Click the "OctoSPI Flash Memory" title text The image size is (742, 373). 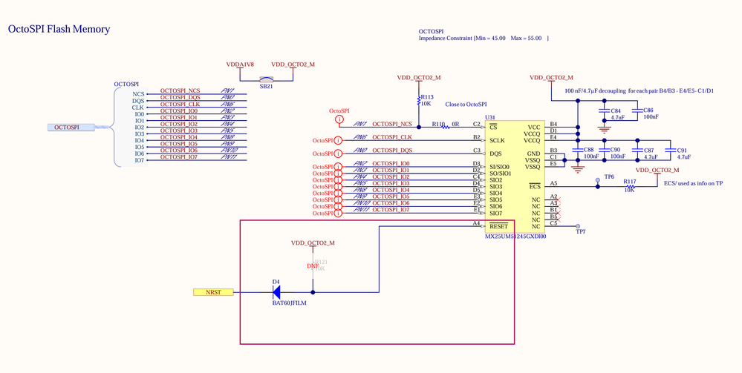point(59,29)
